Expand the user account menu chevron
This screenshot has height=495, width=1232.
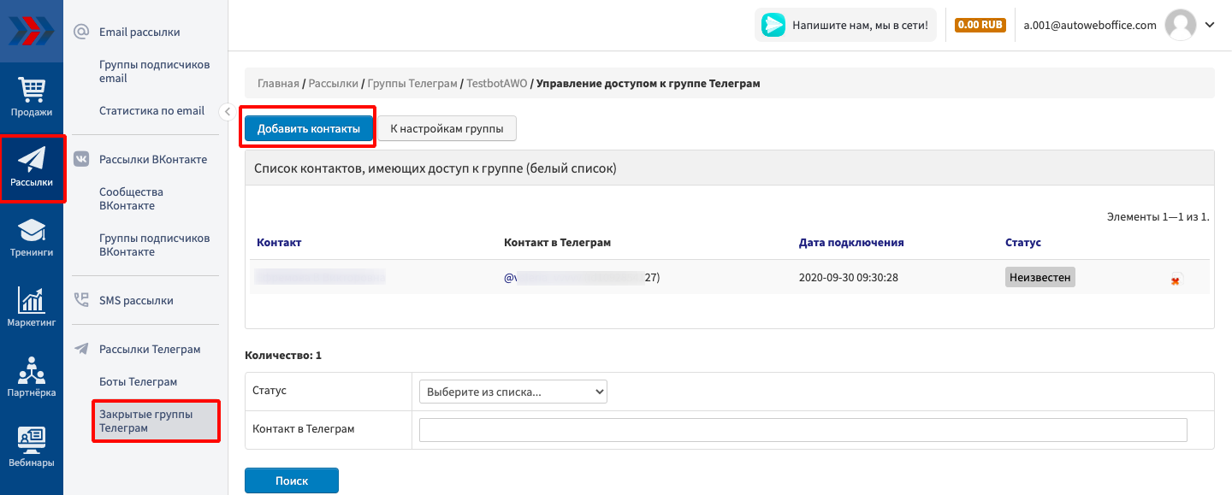(x=1210, y=25)
